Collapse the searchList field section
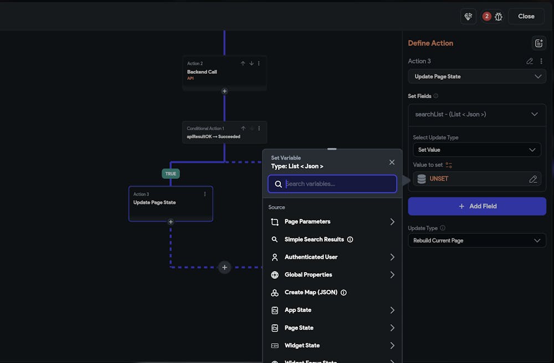This screenshot has width=554, height=363. (x=534, y=114)
